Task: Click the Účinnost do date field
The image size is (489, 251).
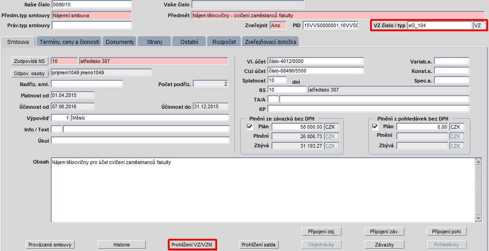Action: coord(210,107)
